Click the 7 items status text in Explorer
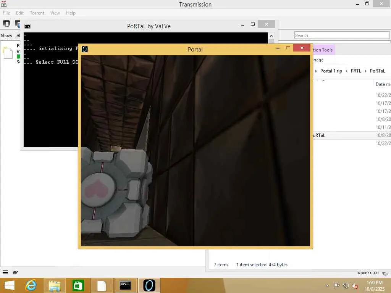 point(221,265)
